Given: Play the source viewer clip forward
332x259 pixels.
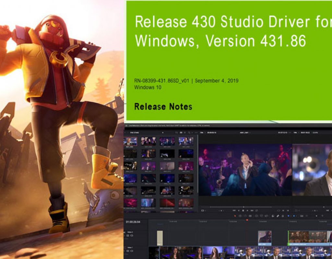Looking at the screenshot, I should click(x=247, y=210).
